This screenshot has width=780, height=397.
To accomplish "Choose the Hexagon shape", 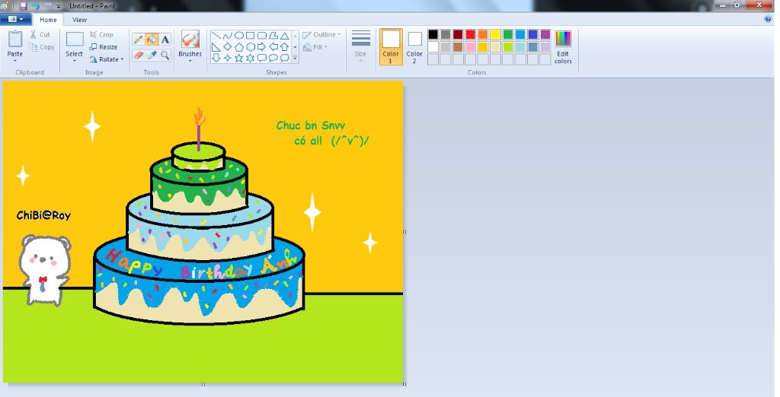I will (250, 46).
